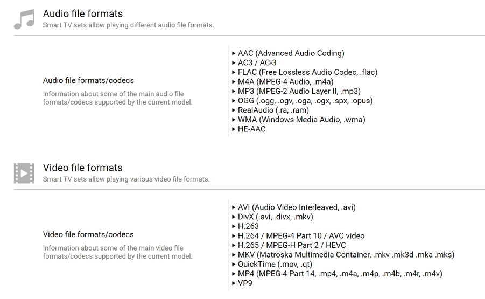This screenshot has height=299, width=485.
Task: Expand the HE-AAC entry
Action: [251, 129]
